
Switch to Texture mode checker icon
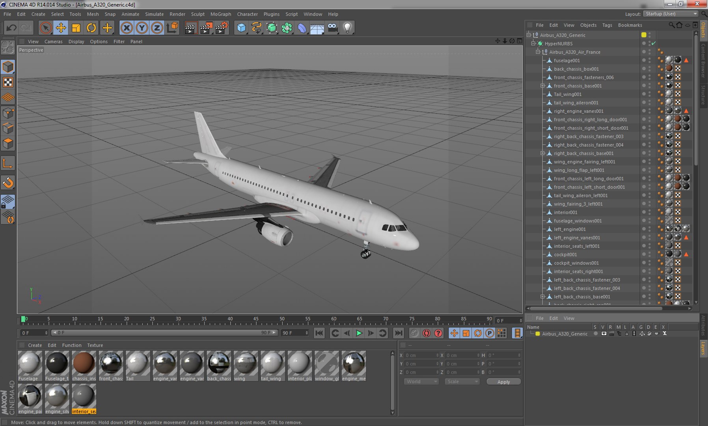(x=8, y=82)
